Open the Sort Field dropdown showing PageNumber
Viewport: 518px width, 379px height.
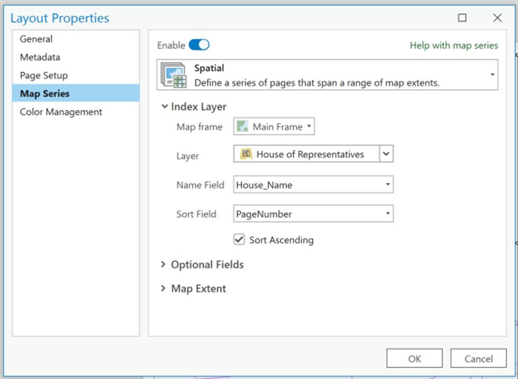387,213
